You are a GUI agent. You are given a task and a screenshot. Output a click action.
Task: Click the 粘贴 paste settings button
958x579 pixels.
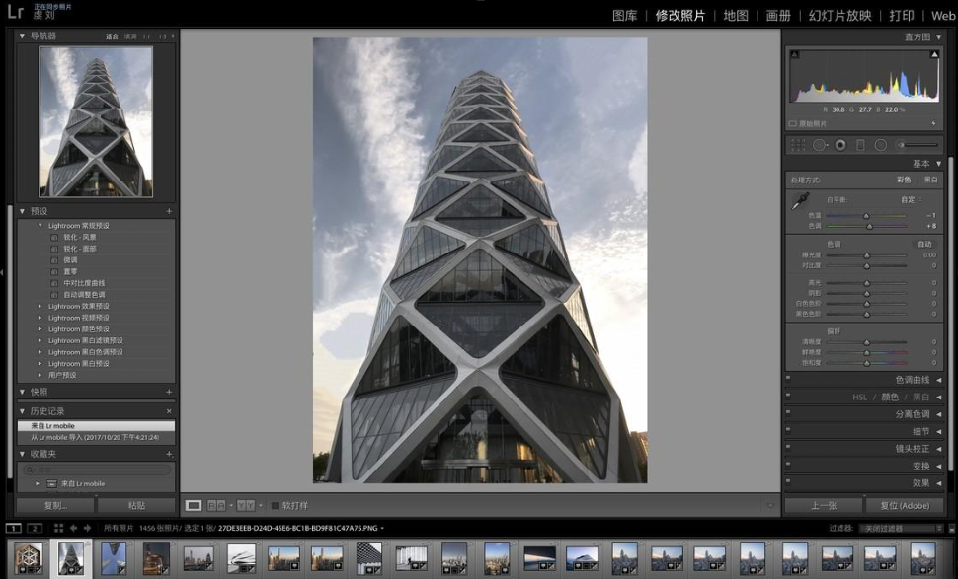[x=137, y=505]
